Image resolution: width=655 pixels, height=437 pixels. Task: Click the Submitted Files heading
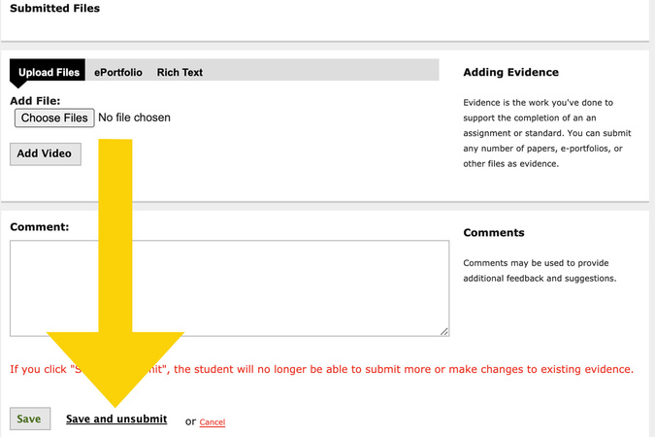coord(54,9)
